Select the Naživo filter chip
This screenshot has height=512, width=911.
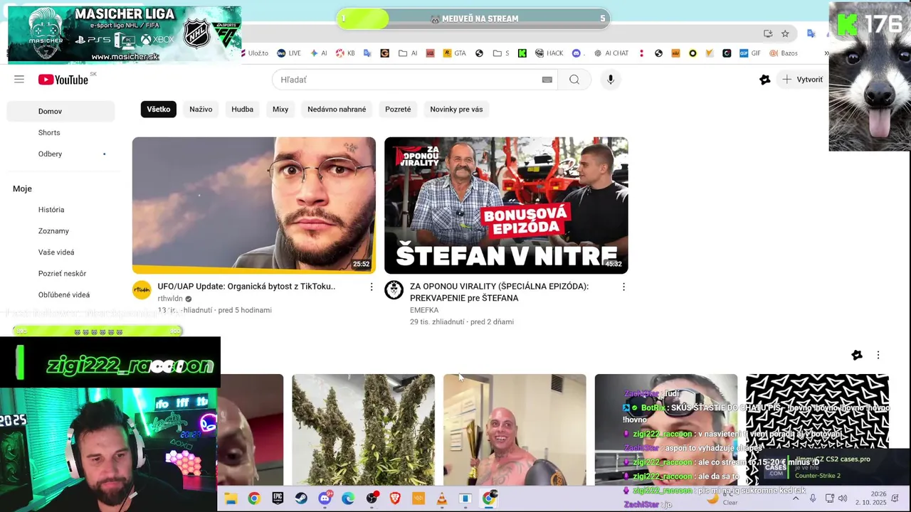pyautogui.click(x=201, y=110)
